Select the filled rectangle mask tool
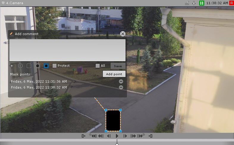Viewport: 234px width, 145px height. coord(46,66)
